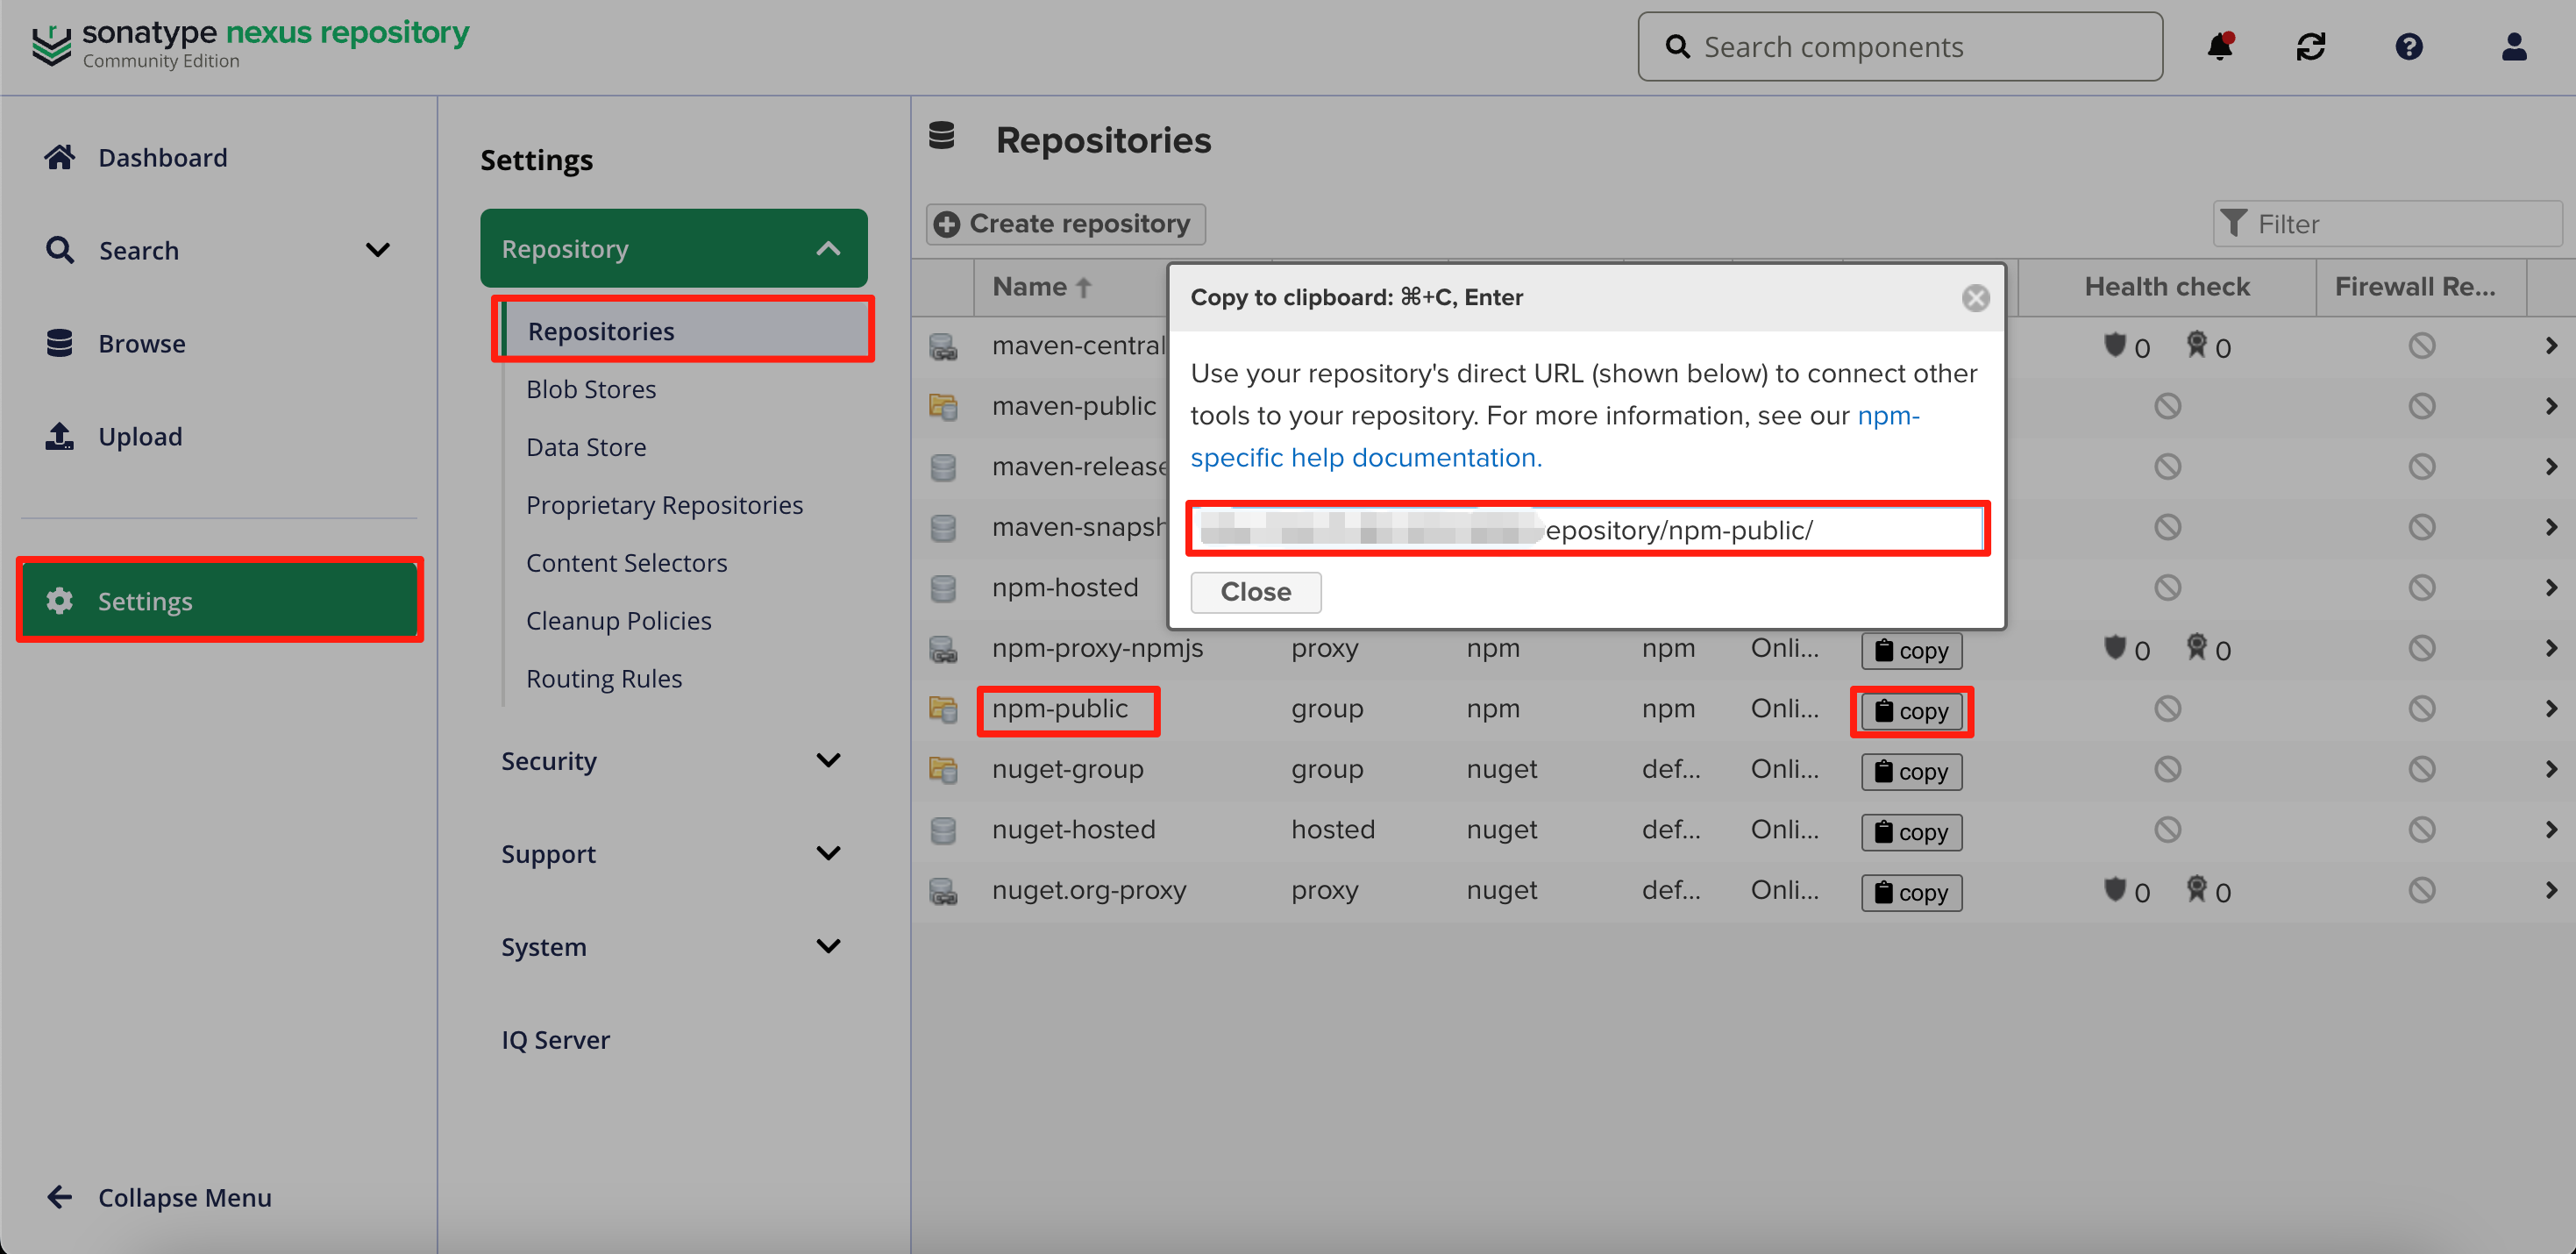
Task: Click the refresh icon in header
Action: point(2310,46)
